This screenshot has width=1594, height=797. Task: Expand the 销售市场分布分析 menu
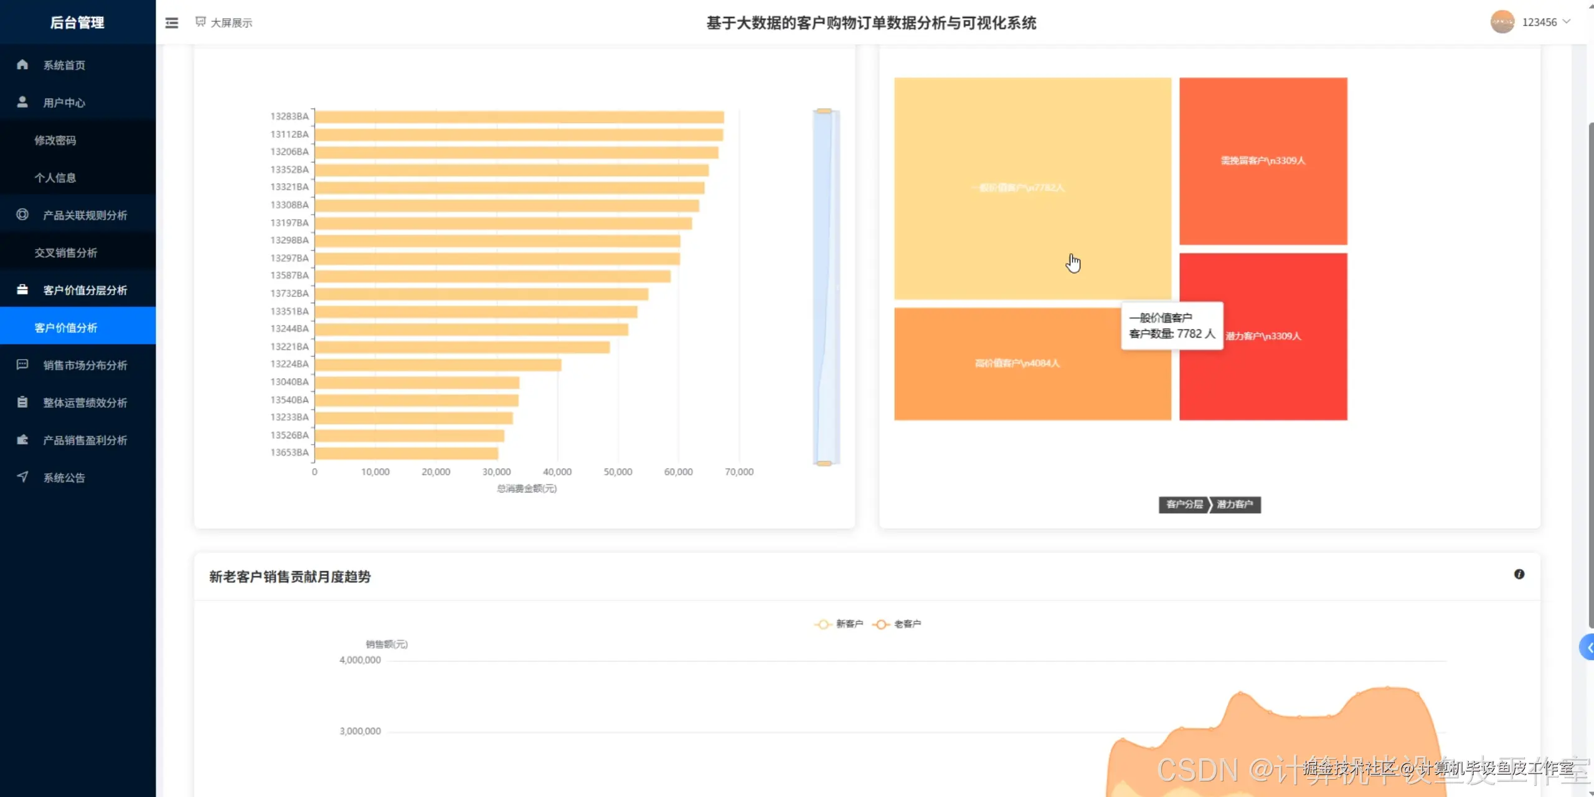(85, 365)
